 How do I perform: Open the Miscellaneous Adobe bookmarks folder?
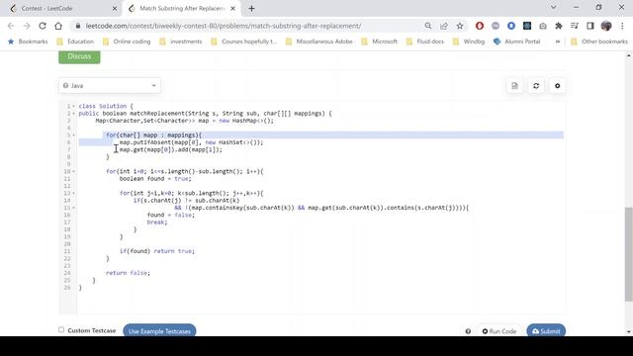pos(318,42)
